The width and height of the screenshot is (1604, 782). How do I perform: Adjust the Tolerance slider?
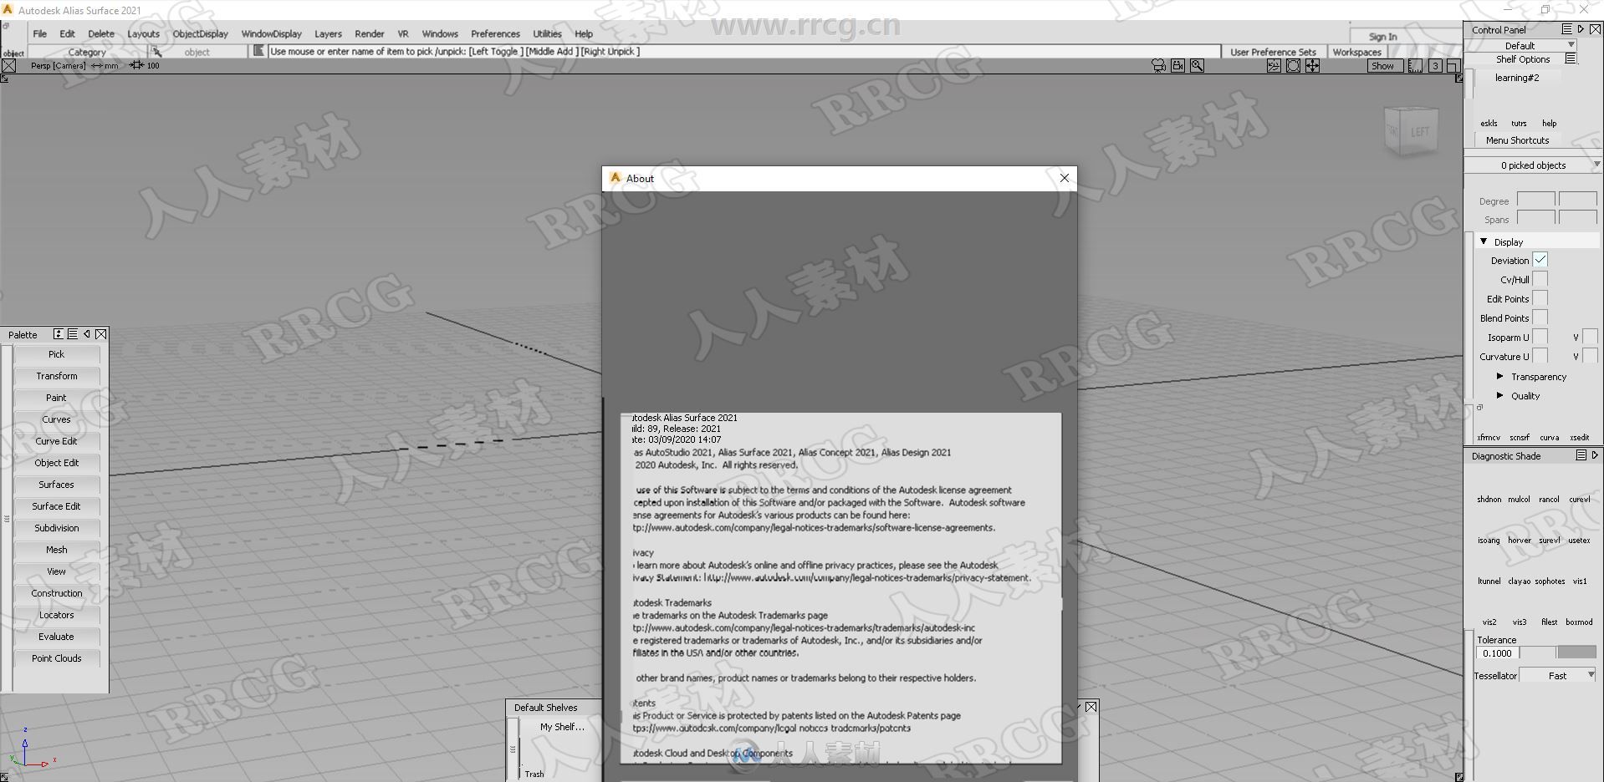[x=1558, y=653]
